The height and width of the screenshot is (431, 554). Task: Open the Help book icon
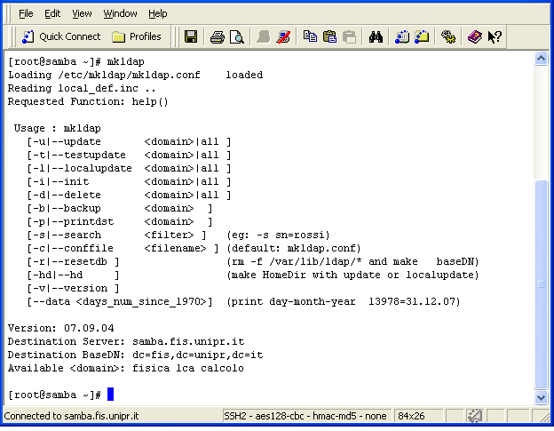(x=475, y=37)
